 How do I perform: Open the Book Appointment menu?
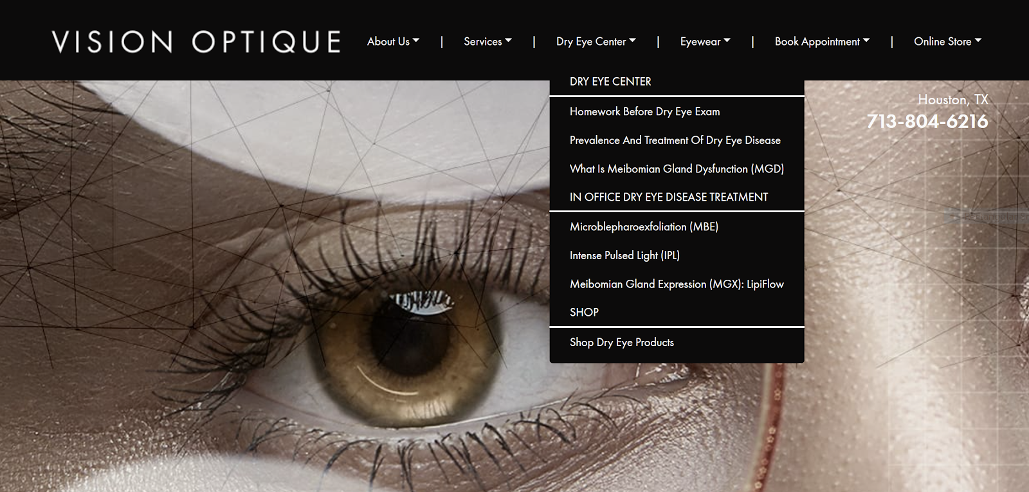pos(822,41)
